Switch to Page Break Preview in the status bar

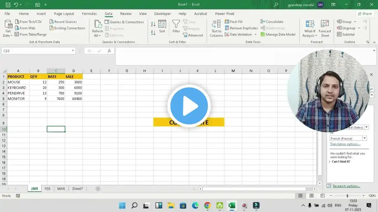[x=322, y=196]
